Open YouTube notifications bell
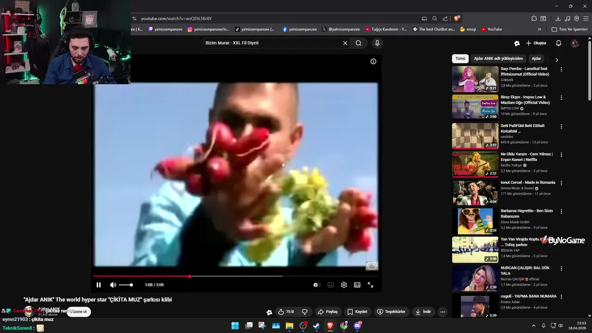The width and height of the screenshot is (592, 333). click(x=559, y=43)
